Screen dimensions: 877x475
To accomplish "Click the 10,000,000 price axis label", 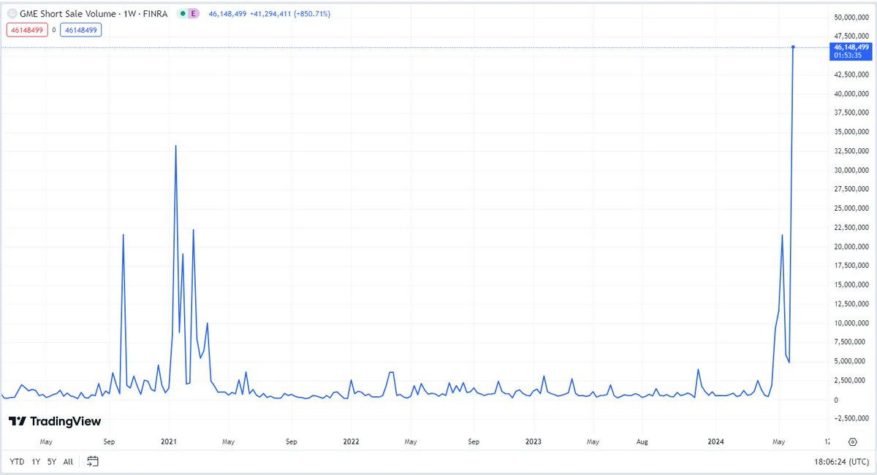I will [x=851, y=323].
